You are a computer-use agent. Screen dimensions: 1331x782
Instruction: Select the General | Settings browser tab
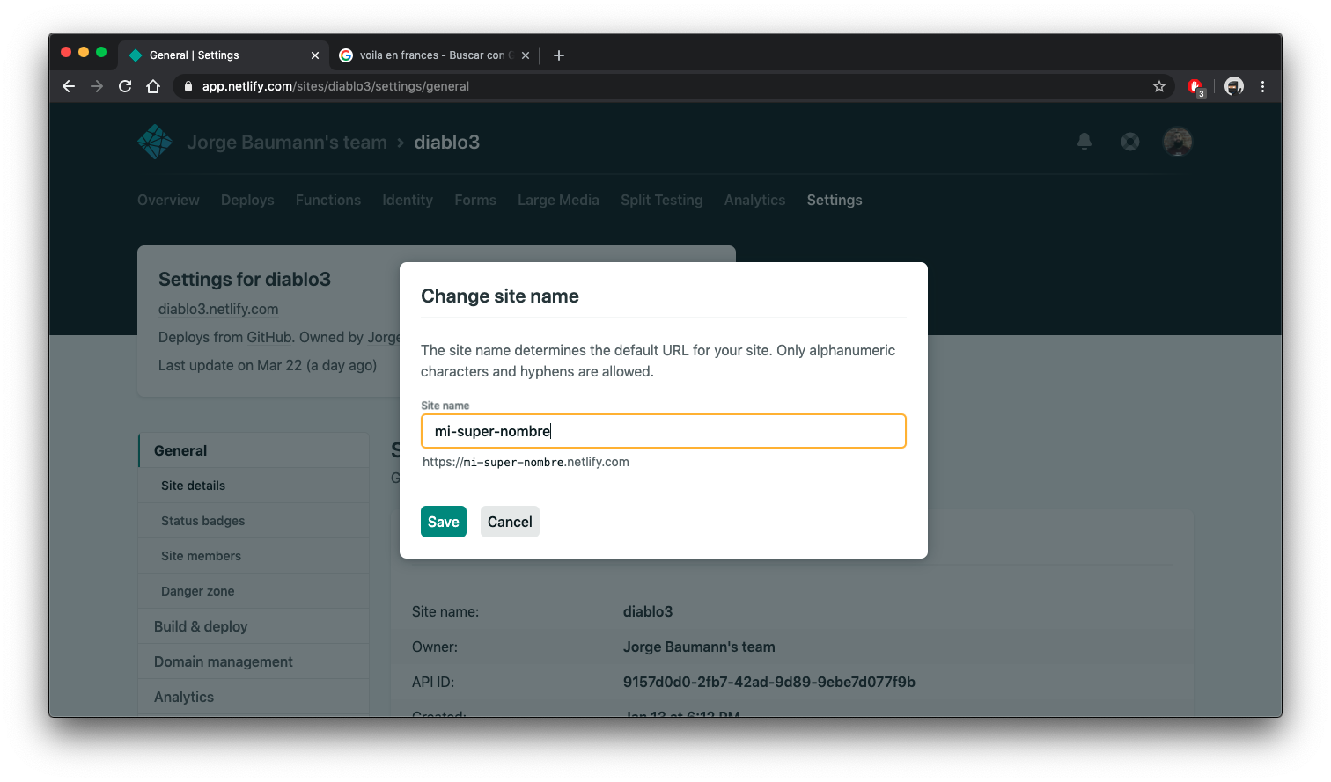[x=224, y=55]
